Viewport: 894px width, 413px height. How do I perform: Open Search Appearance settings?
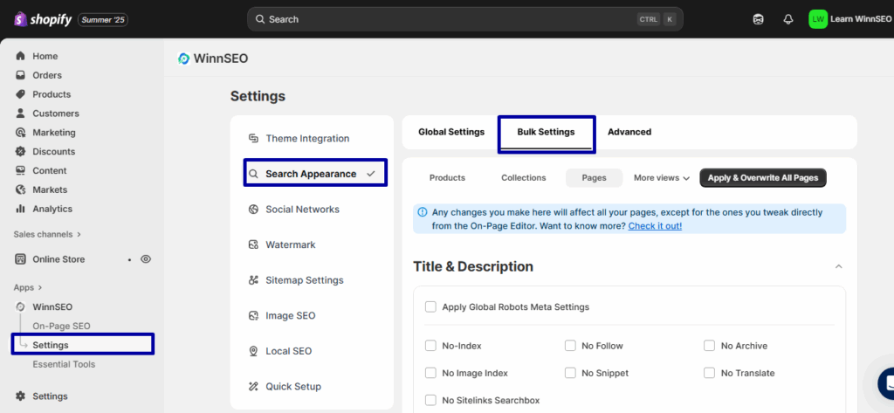(316, 174)
